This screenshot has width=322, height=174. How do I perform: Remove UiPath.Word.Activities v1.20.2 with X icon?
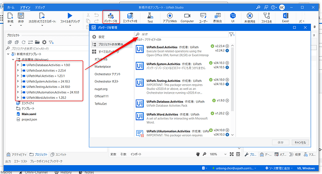pos(227,114)
